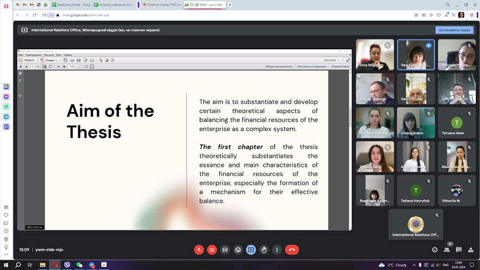Open sidebar history clock icon
The width and height of the screenshot is (480, 270).
6,231
